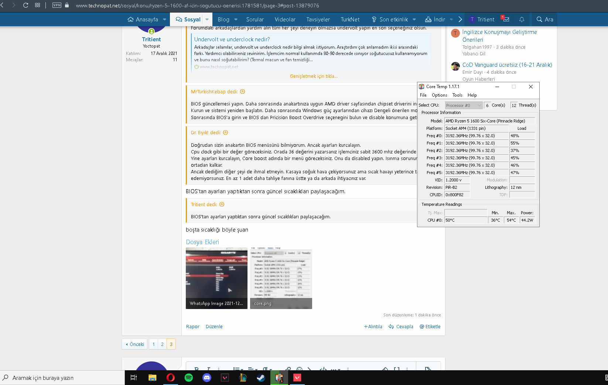
Task: Open the messages envelope icon with badge
Action: click(506, 19)
